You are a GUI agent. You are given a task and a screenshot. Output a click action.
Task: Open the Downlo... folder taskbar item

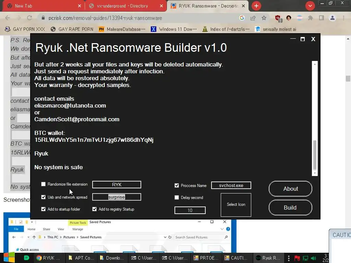(112, 258)
